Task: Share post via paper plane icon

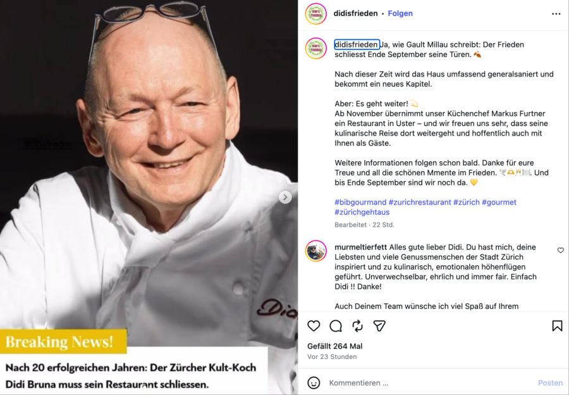Action: 379,326
